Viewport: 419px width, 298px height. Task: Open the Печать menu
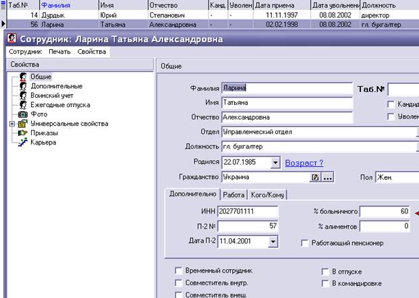point(59,52)
